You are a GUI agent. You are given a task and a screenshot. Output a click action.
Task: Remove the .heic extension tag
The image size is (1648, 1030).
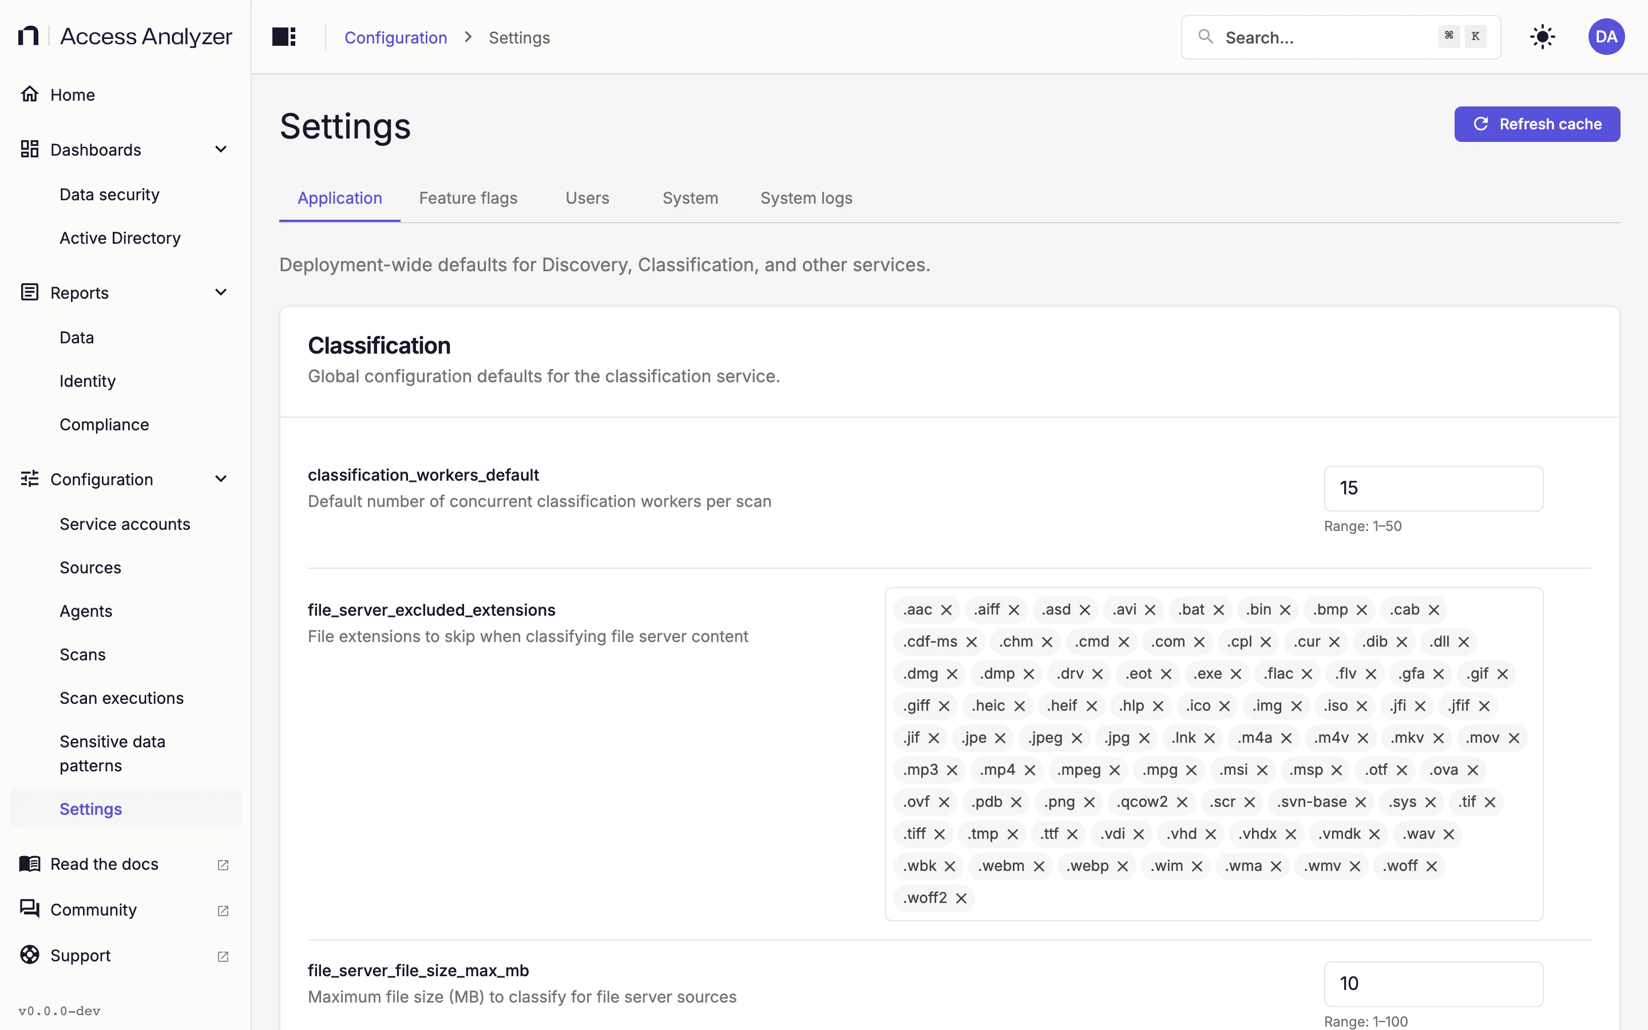tap(1020, 706)
